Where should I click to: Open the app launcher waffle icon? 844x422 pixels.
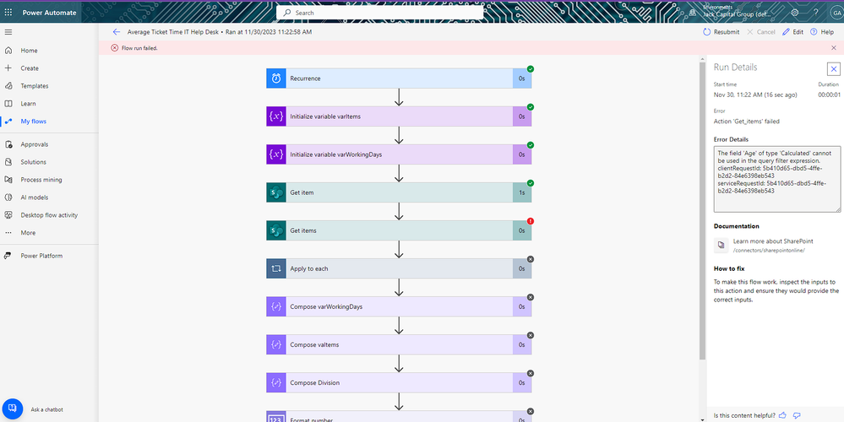[8, 13]
